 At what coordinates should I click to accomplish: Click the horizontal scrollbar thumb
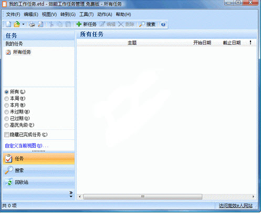[143, 197]
